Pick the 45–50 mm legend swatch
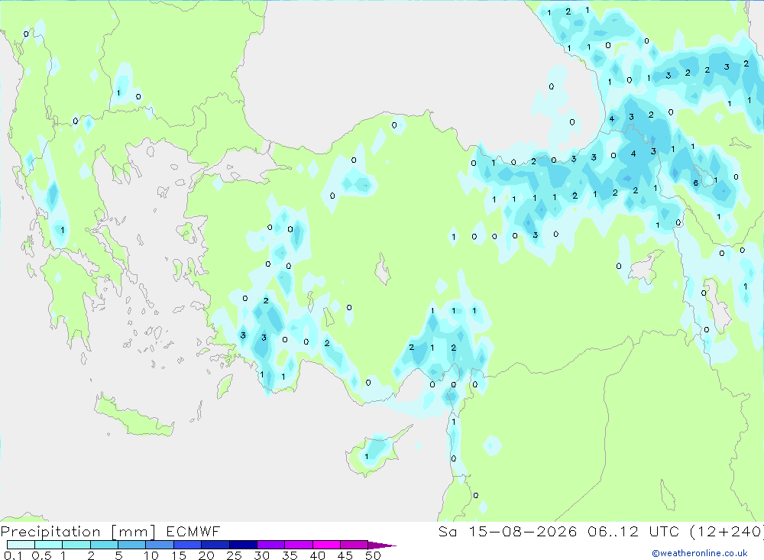 [x=354, y=545]
